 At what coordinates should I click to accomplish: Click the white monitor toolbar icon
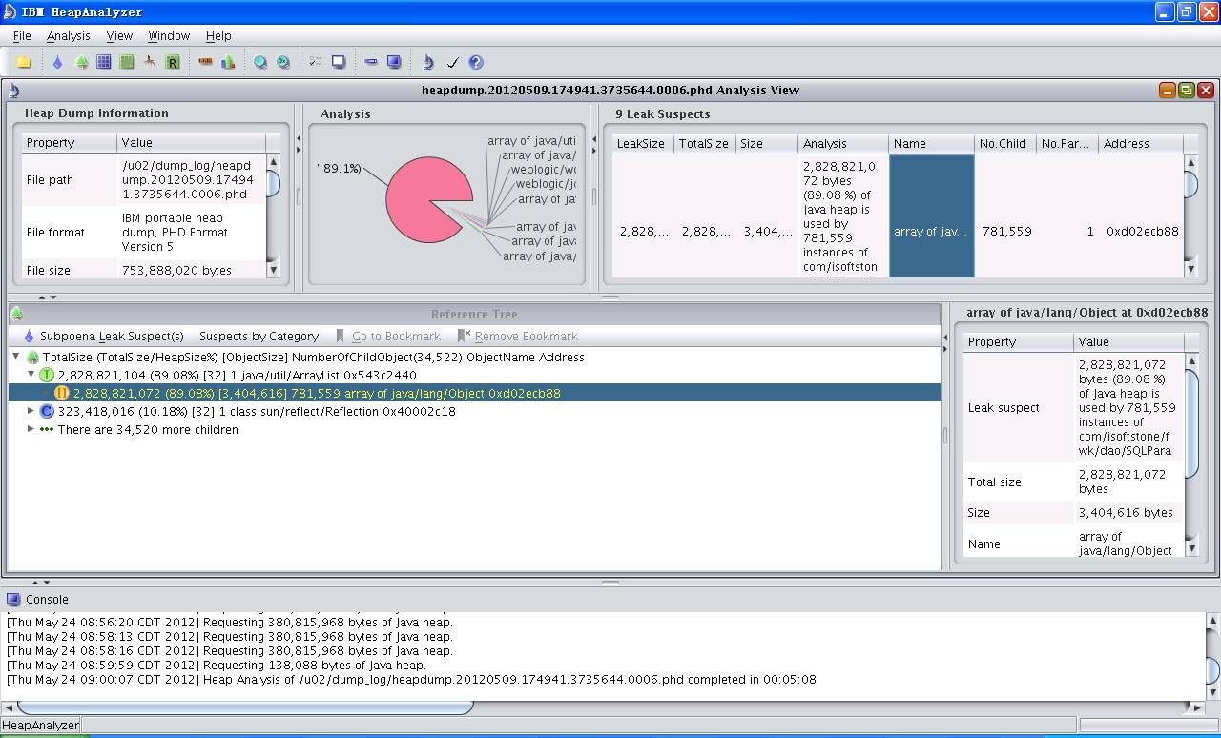click(339, 62)
